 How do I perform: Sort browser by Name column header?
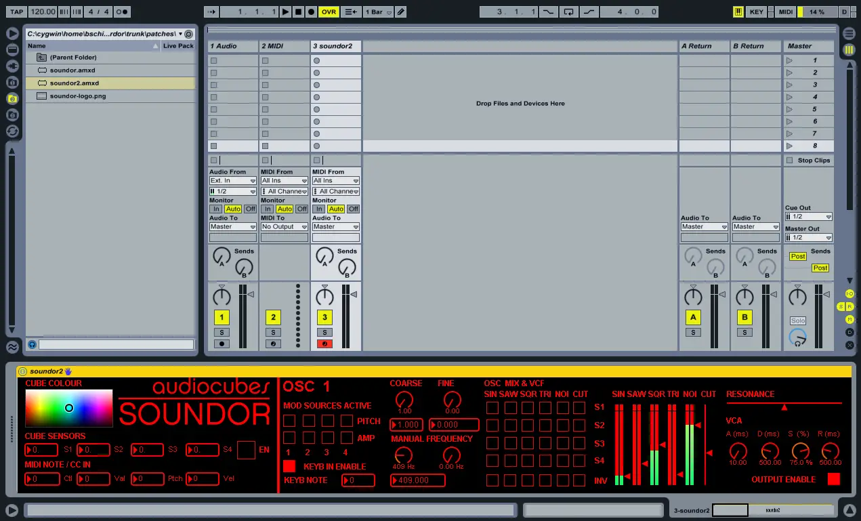click(93, 46)
